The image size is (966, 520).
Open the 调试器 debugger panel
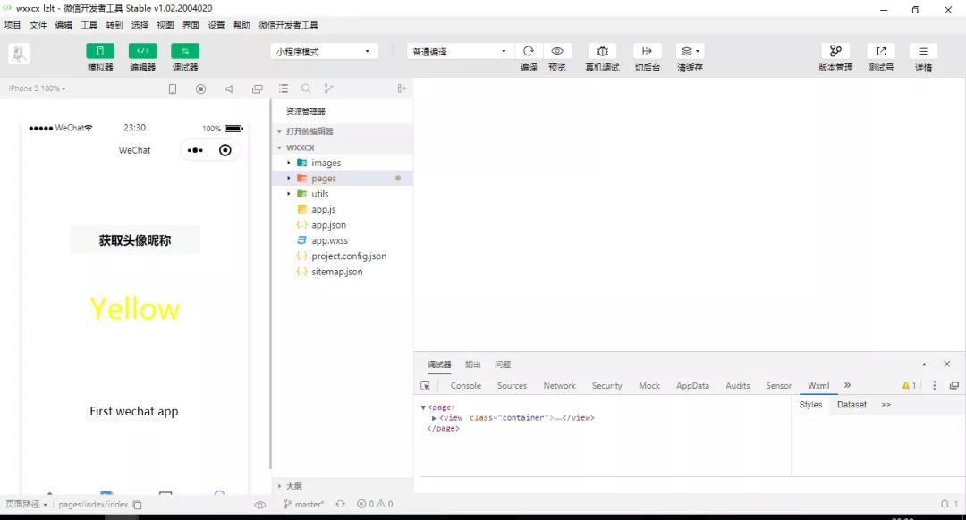point(184,56)
